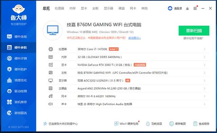The height and width of the screenshot is (133, 217).
Task: Click the main hard disk icon
Action: point(51,88)
